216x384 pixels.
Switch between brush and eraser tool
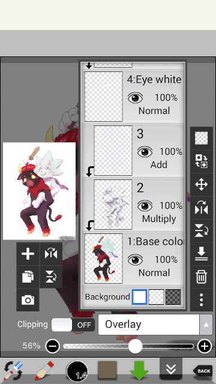pyautogui.click(x=13, y=371)
